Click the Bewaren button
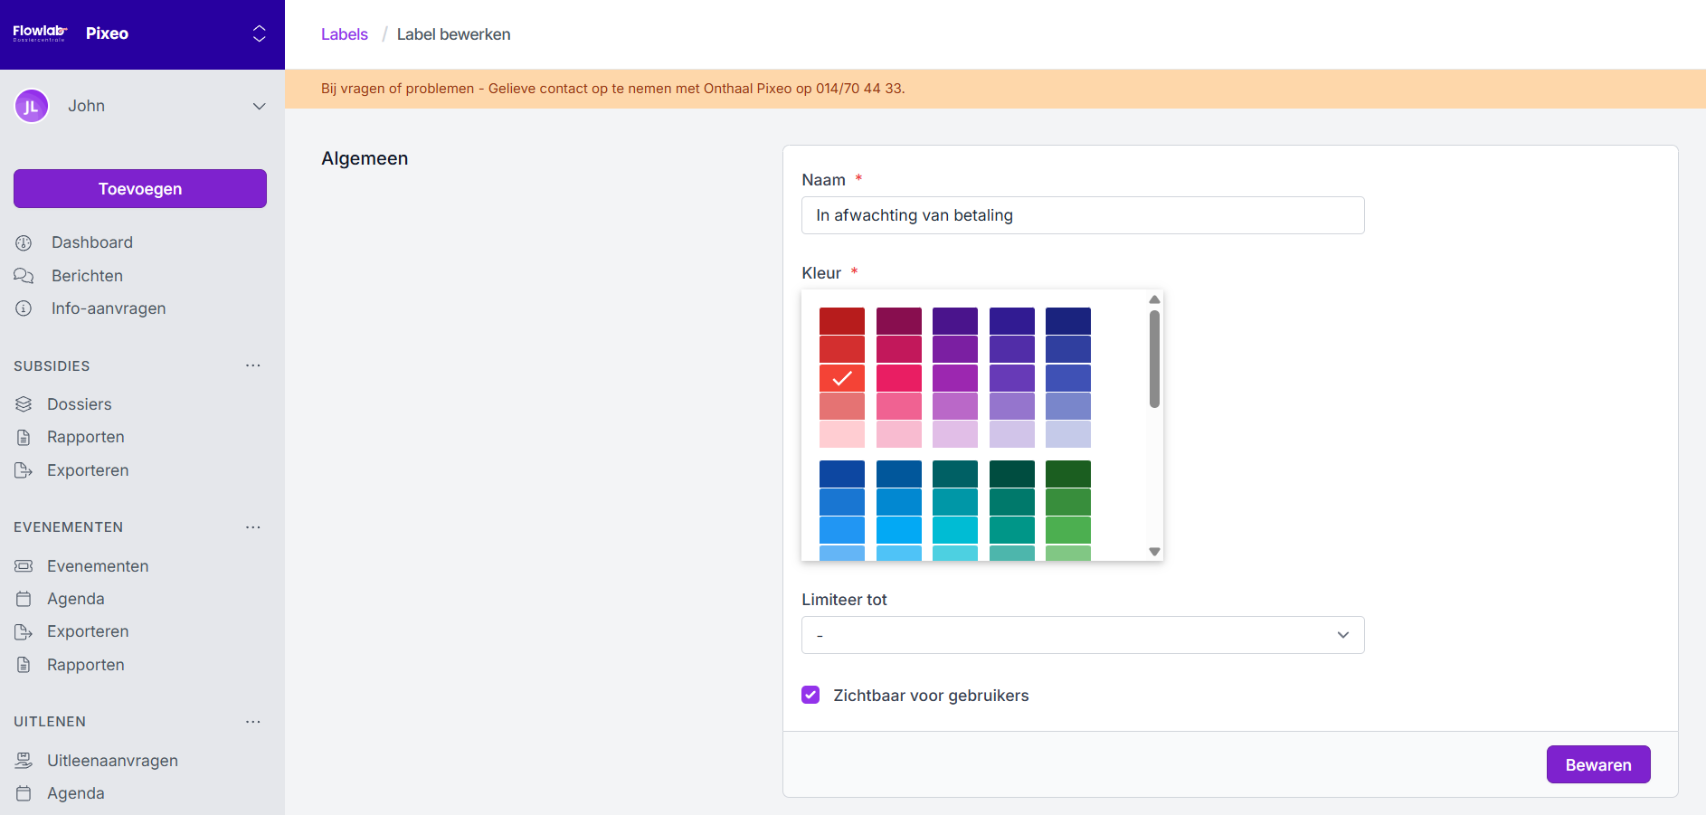Viewport: 1706px width, 815px height. (1597, 764)
